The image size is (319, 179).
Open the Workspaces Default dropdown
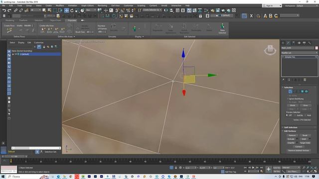307,5
